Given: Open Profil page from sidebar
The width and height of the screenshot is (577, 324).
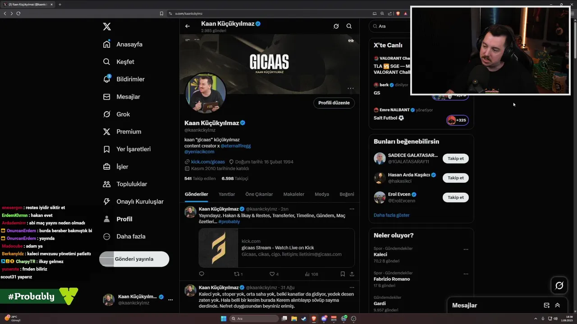Looking at the screenshot, I should pyautogui.click(x=118, y=219).
